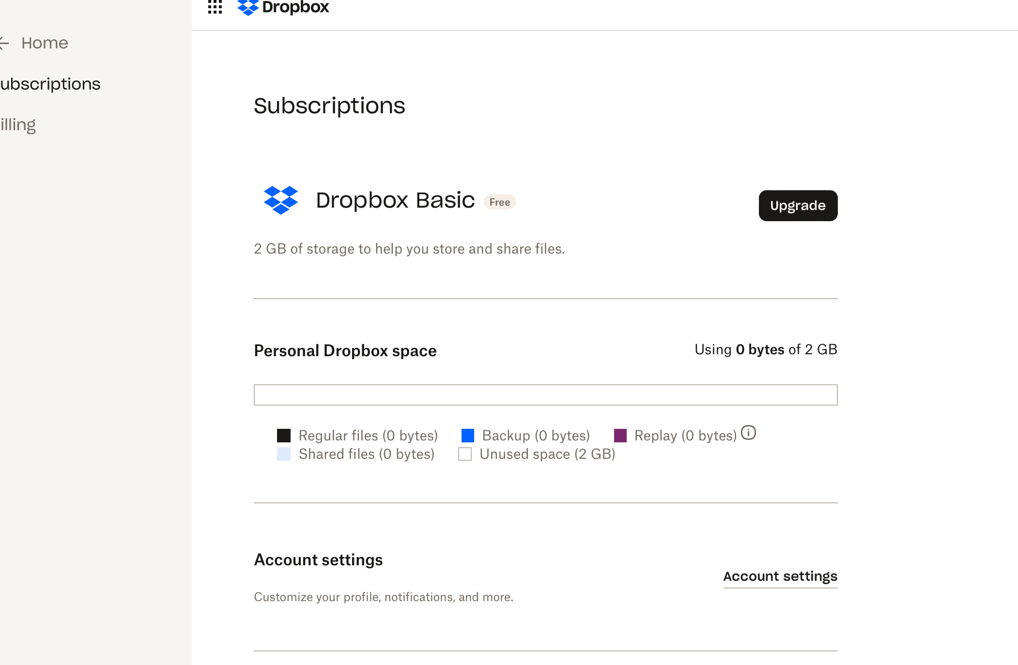Click the light blue Shared files swatch
The image size is (1018, 665).
[284, 454]
